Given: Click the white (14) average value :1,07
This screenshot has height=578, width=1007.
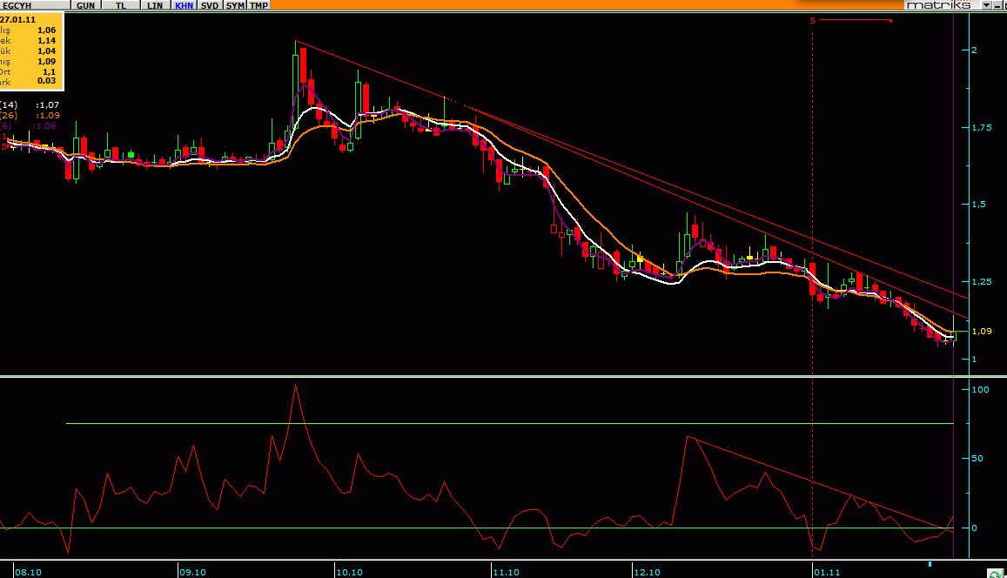Looking at the screenshot, I should coord(48,104).
